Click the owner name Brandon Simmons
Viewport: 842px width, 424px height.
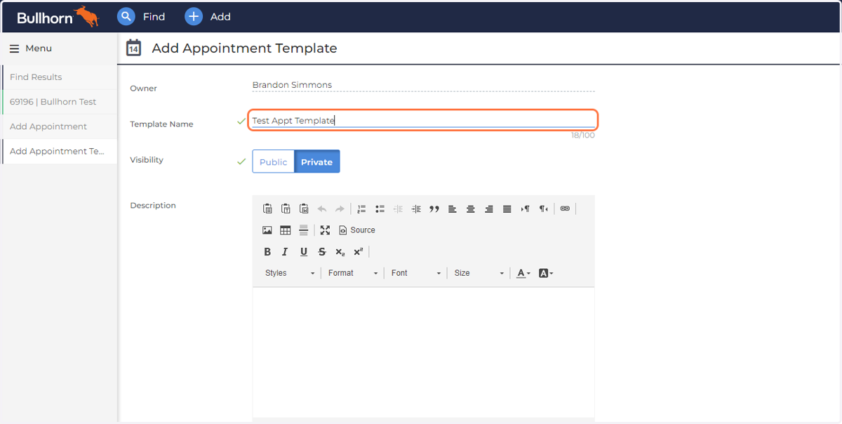[x=292, y=85]
